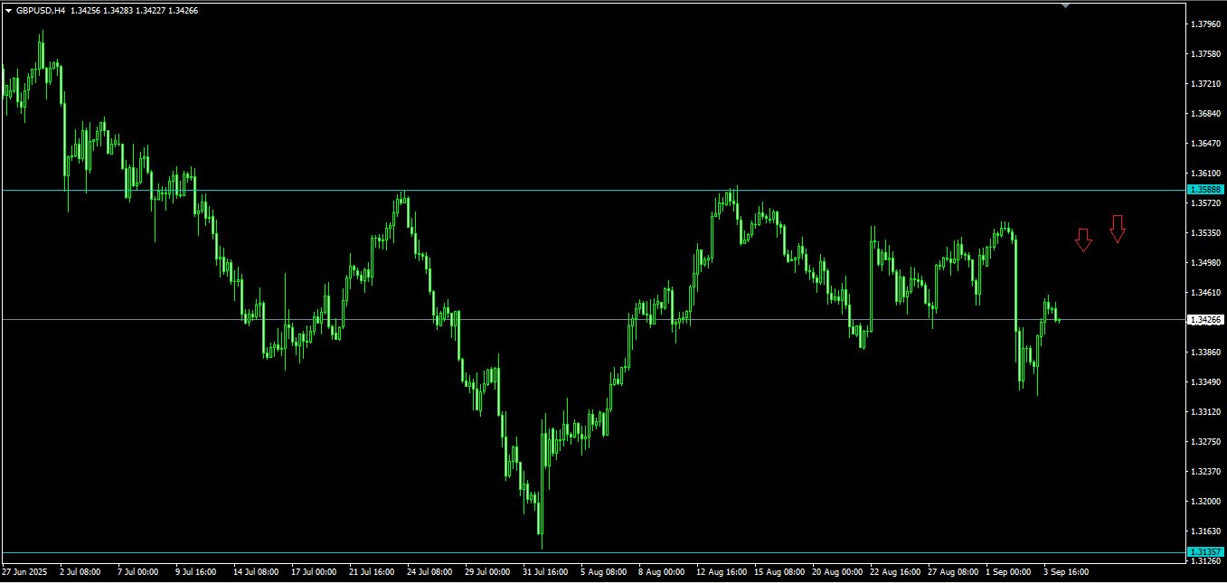This screenshot has width=1227, height=583.
Task: Click the 31 Jul 16:00 time label
Action: [x=545, y=572]
